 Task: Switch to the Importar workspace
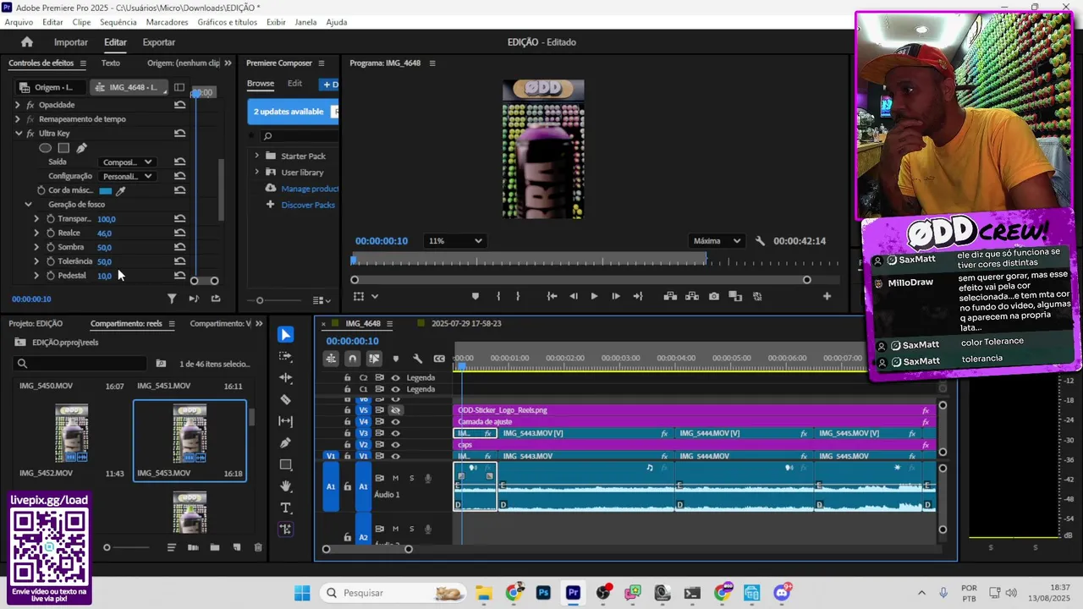coord(71,42)
